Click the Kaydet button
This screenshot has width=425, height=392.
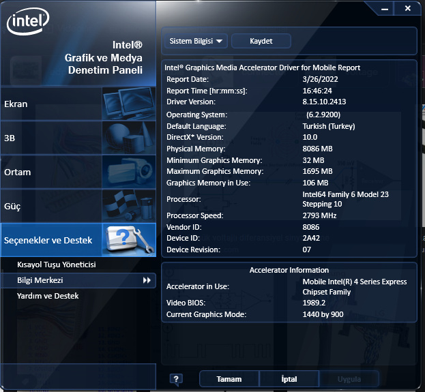point(261,41)
